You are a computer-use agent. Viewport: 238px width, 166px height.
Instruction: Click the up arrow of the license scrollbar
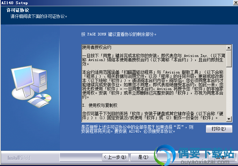pyautogui.click(x=229, y=48)
